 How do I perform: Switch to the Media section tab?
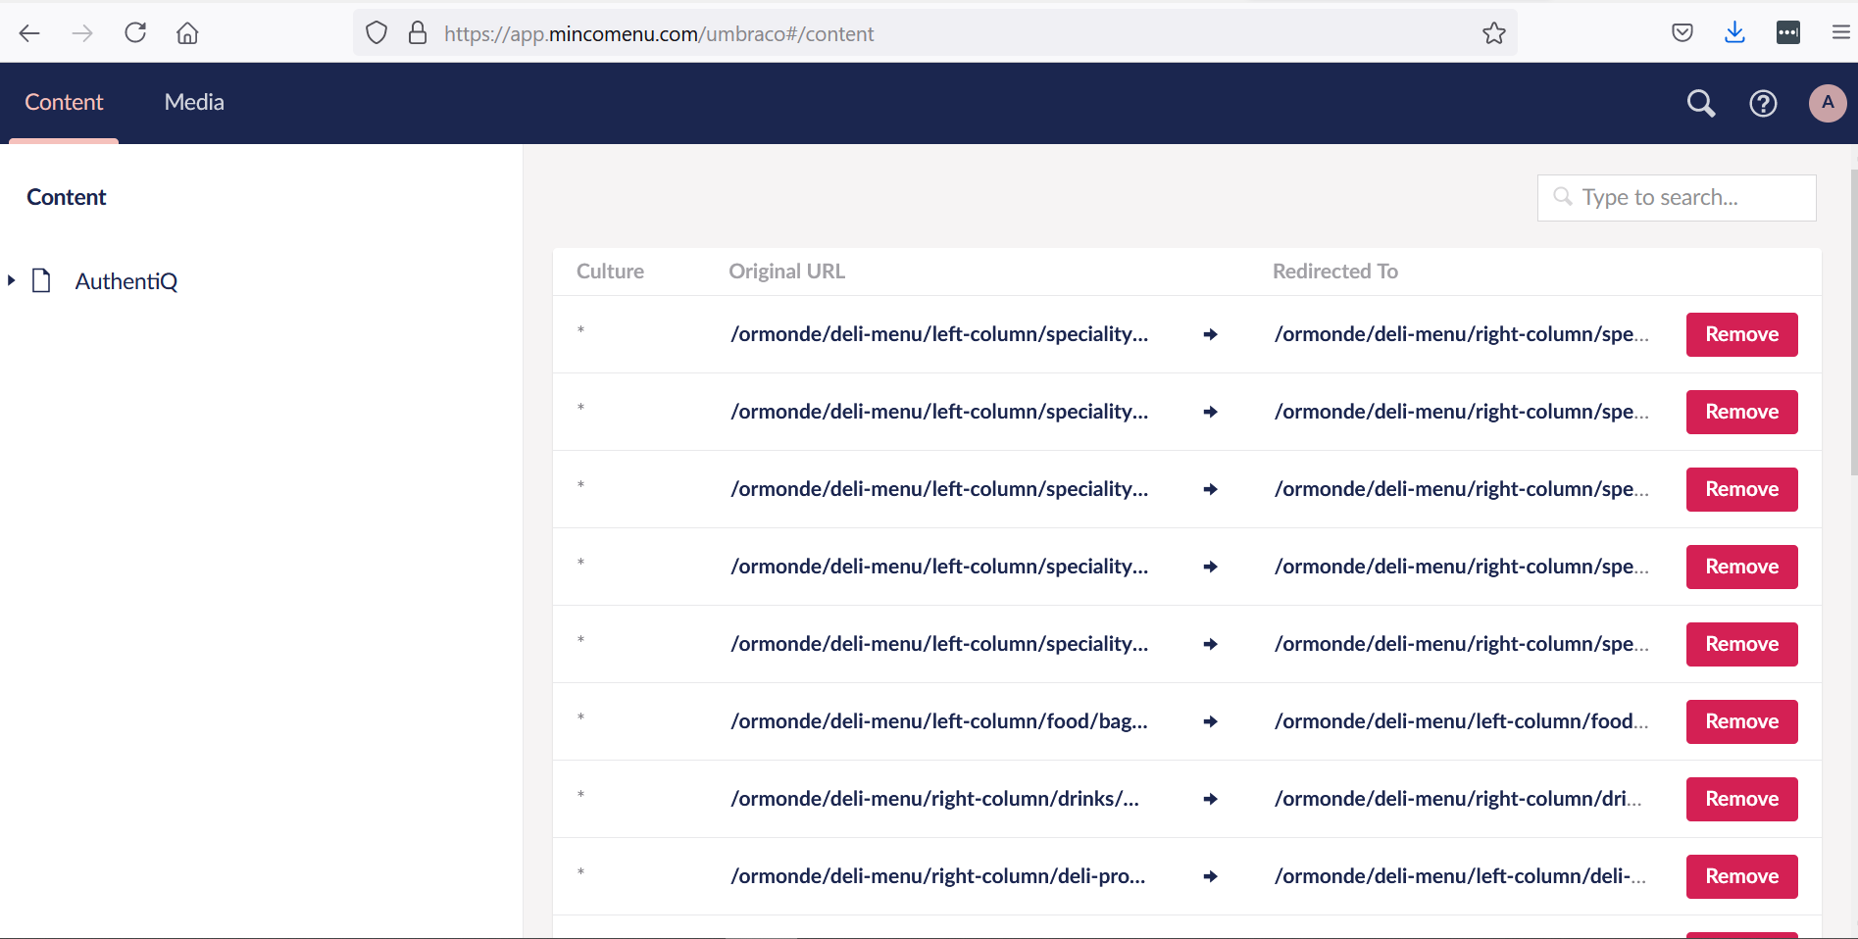[194, 102]
